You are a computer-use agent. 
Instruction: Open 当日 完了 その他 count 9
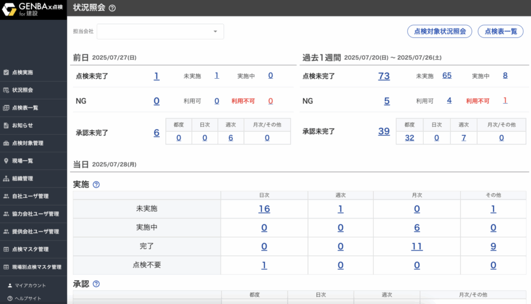pos(494,246)
